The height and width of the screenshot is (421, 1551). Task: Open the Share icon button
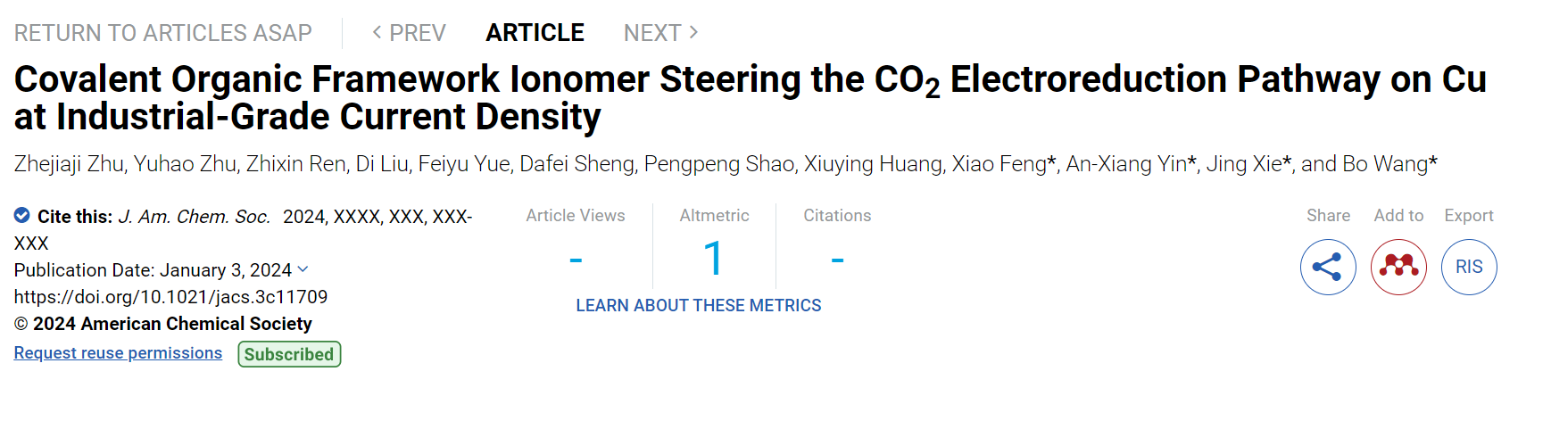1328,267
